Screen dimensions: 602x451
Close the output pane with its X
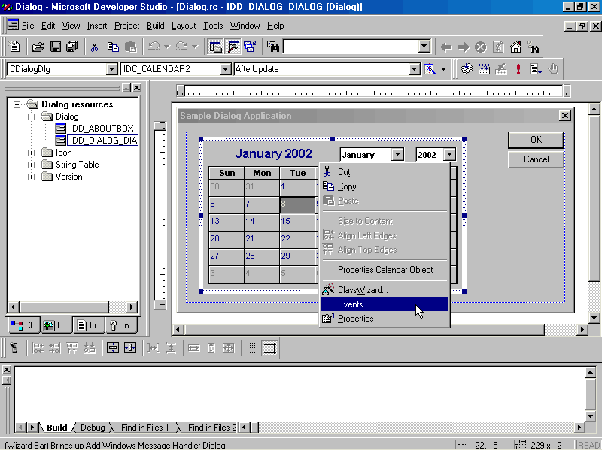7,370
